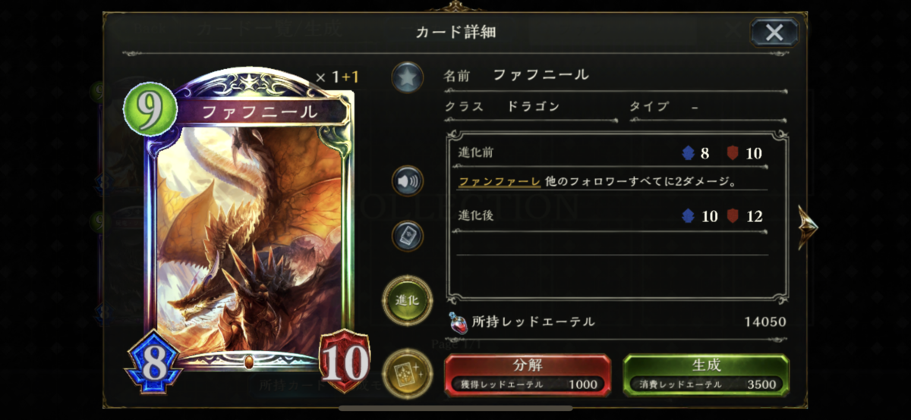The height and width of the screenshot is (420, 911).
Task: Click the star favorite icon
Action: pyautogui.click(x=408, y=78)
